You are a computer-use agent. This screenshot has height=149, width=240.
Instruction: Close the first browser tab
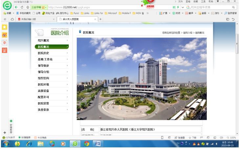click(x=54, y=19)
